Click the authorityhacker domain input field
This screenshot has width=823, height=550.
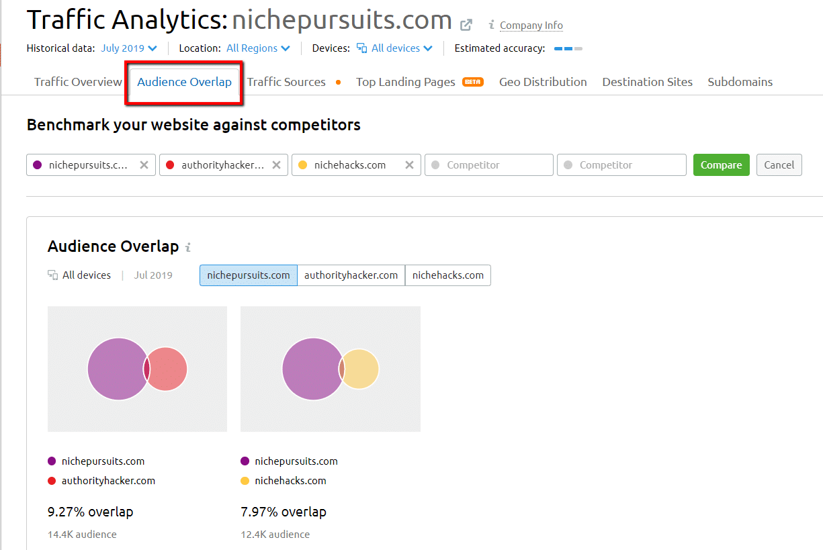pos(223,165)
